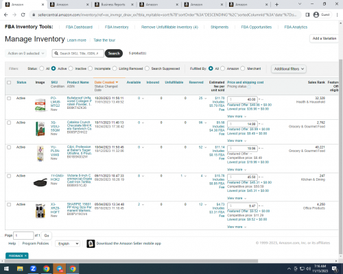Open the Program Policies footer link
343x274 pixels.
point(36,243)
